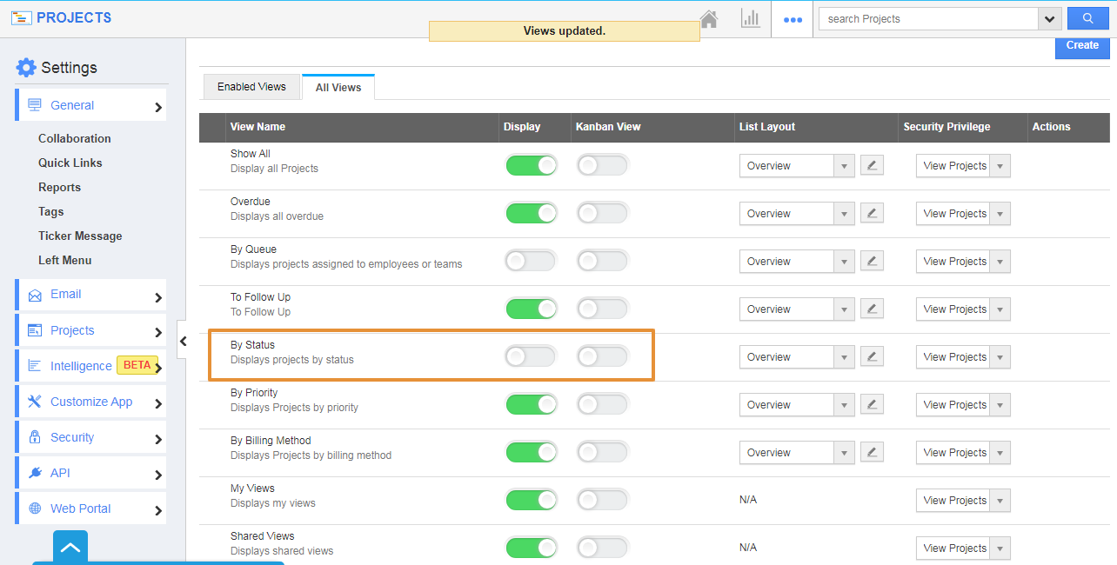Enable Kanban View for By Billing Method
The width and height of the screenshot is (1117, 565).
tap(602, 452)
